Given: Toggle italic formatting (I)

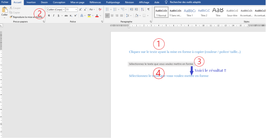Looking at the screenshot, I should pyautogui.click(x=54, y=16).
